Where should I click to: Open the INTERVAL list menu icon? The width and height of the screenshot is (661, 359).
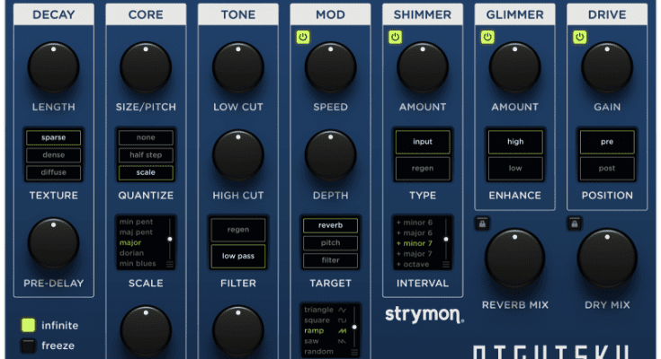coord(444,265)
